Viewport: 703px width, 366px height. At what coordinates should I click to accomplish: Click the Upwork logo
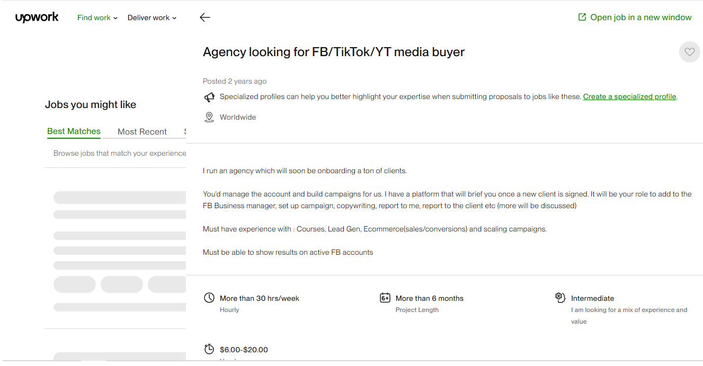click(x=37, y=17)
